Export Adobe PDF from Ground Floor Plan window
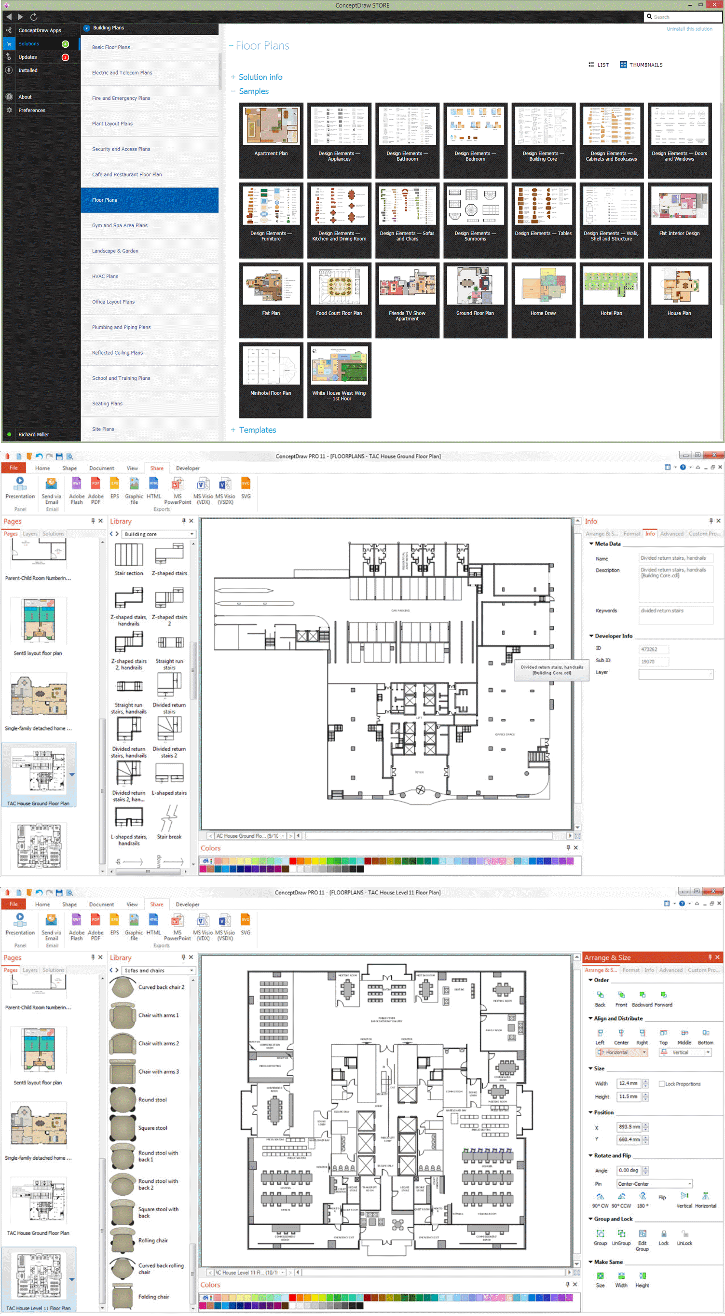The width and height of the screenshot is (725, 1316). click(96, 490)
